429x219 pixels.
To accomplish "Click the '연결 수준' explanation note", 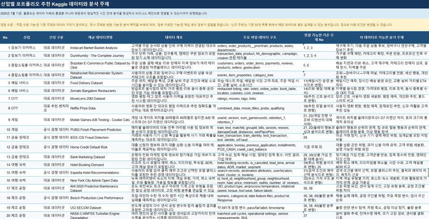I will (x=197, y=25).
